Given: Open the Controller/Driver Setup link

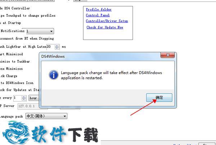Looking at the screenshot, I should (107, 21).
